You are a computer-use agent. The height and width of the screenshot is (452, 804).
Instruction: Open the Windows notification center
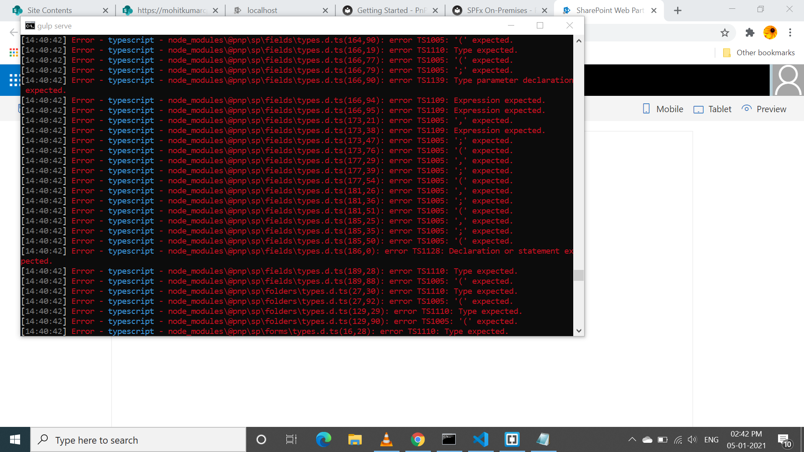[x=784, y=440]
